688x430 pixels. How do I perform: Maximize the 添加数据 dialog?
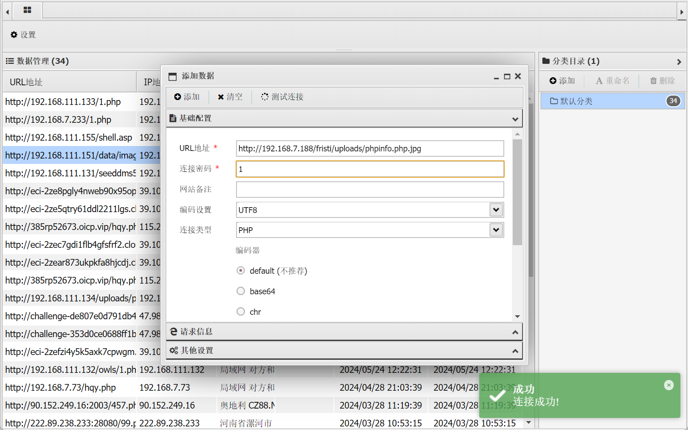(507, 76)
